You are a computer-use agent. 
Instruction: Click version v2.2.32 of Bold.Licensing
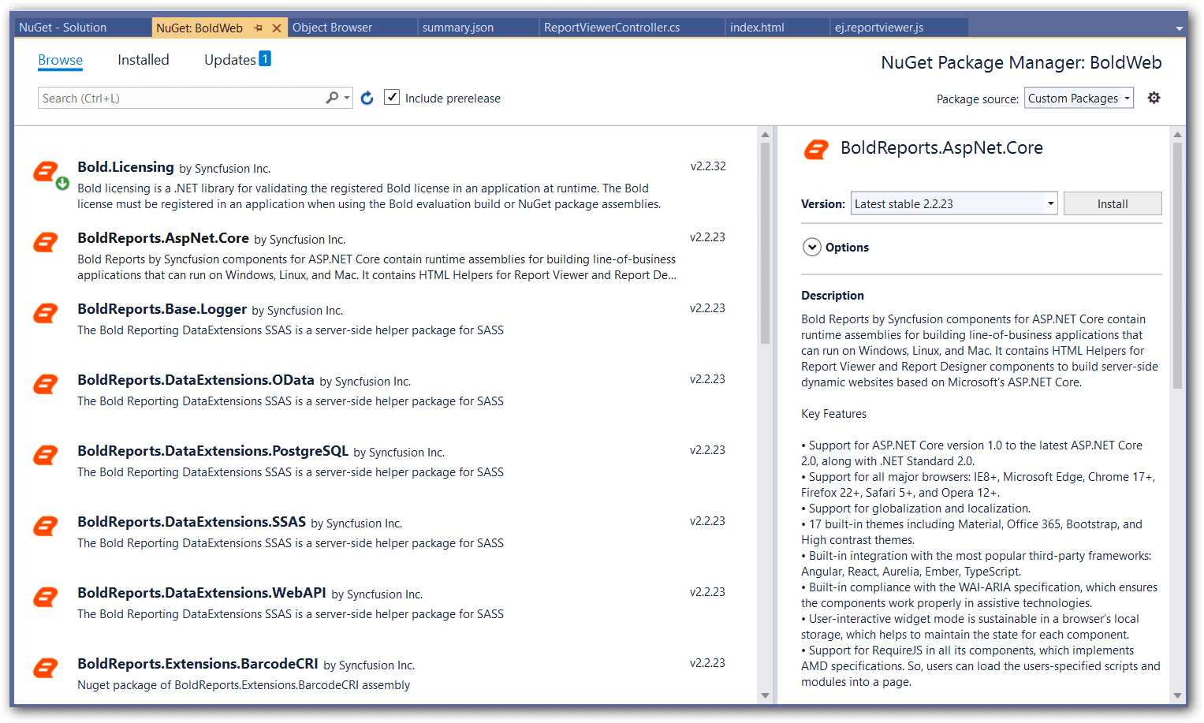coord(708,166)
